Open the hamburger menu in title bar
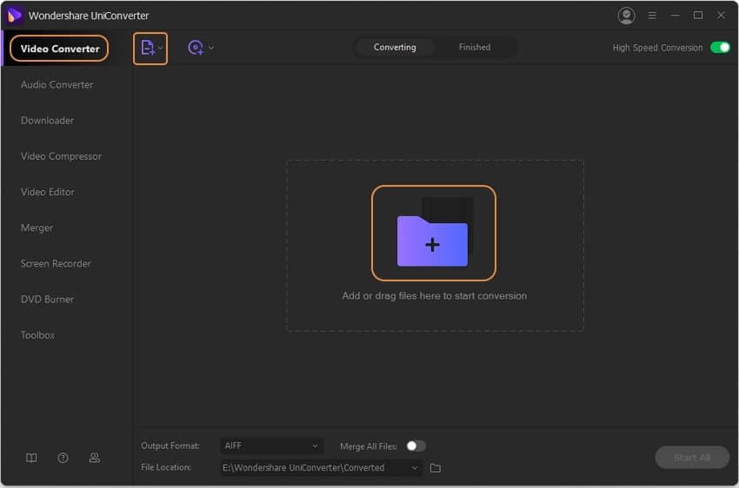This screenshot has width=739, height=488. [x=652, y=16]
